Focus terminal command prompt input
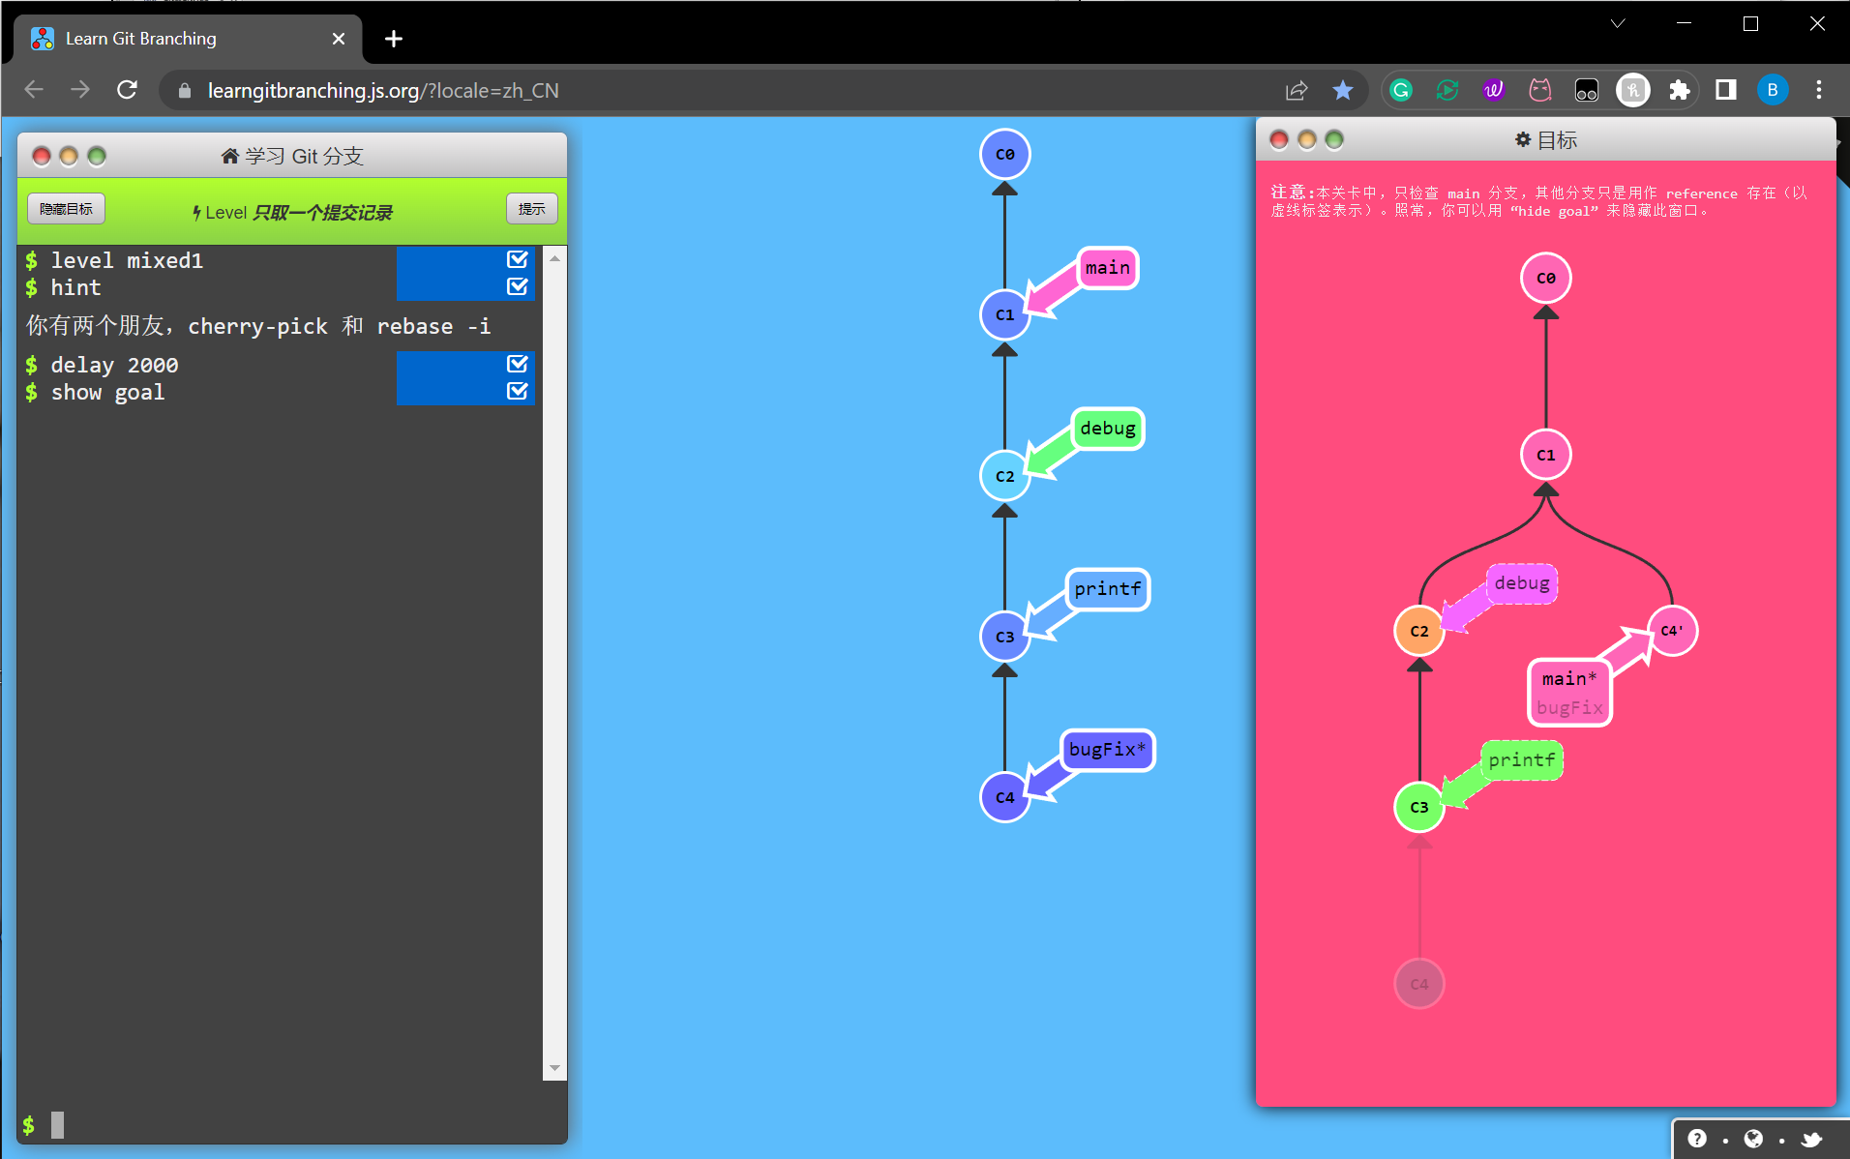Image resolution: width=1850 pixels, height=1159 pixels. click(x=290, y=1125)
